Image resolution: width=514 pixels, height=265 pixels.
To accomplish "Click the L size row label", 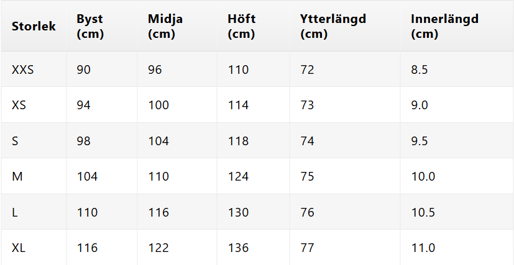I will [x=15, y=212].
